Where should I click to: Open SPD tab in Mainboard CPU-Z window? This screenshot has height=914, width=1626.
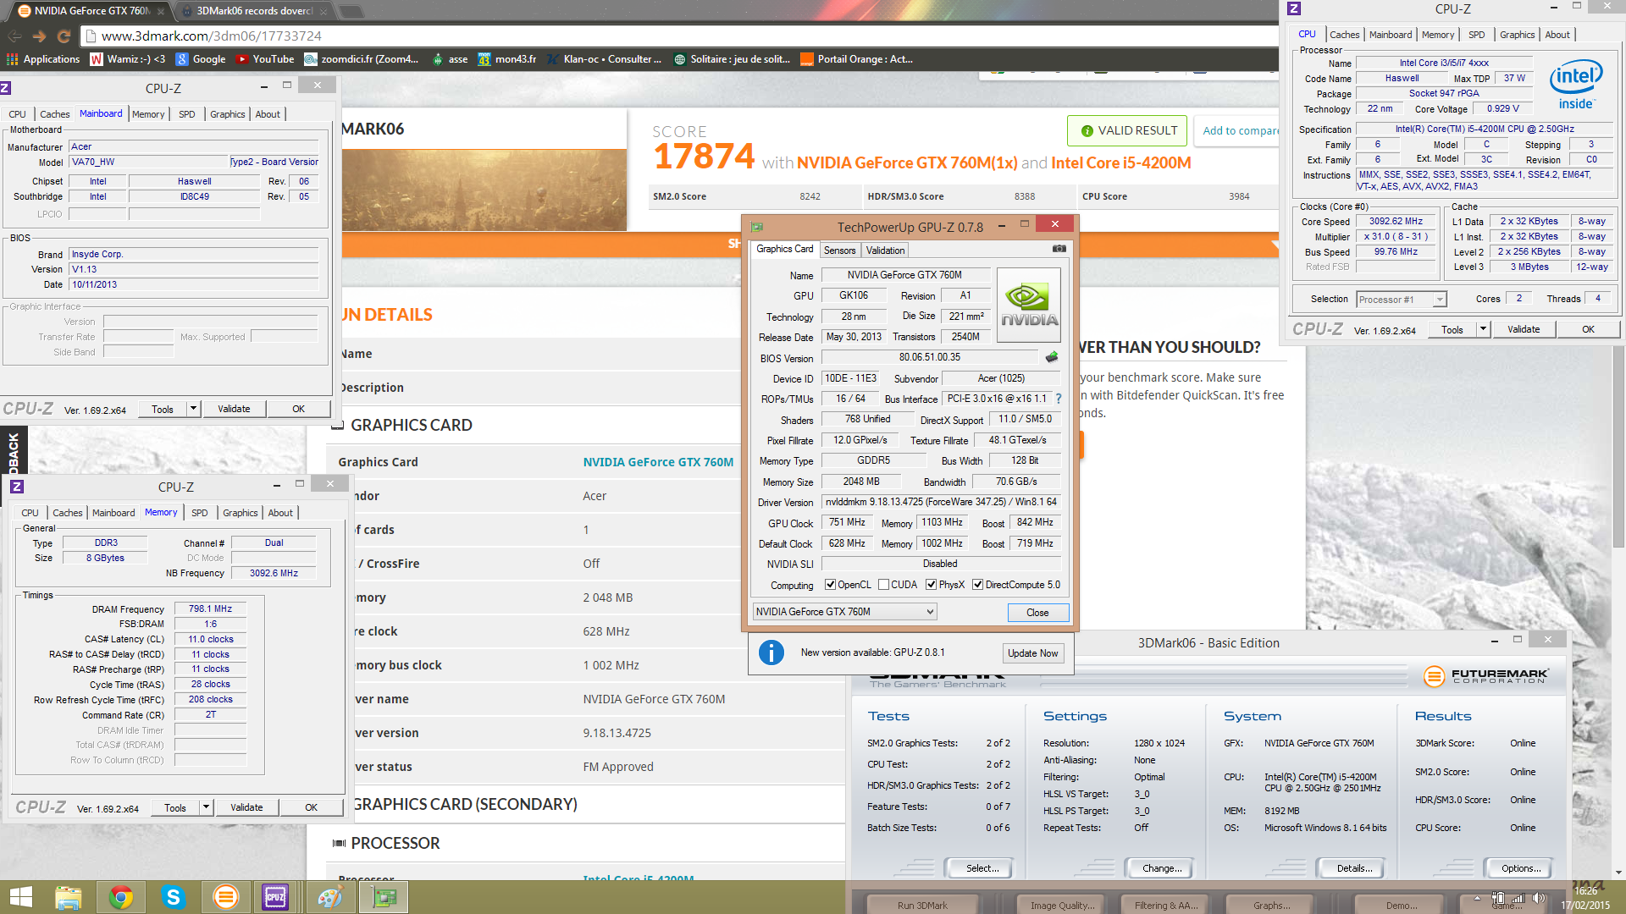pos(187,114)
